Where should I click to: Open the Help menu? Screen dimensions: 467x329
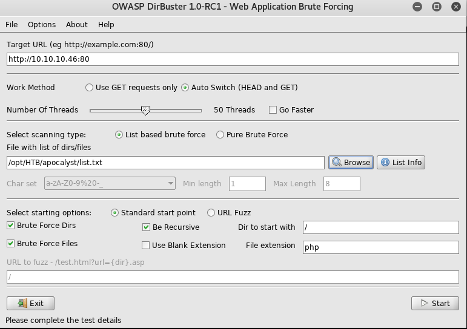106,25
